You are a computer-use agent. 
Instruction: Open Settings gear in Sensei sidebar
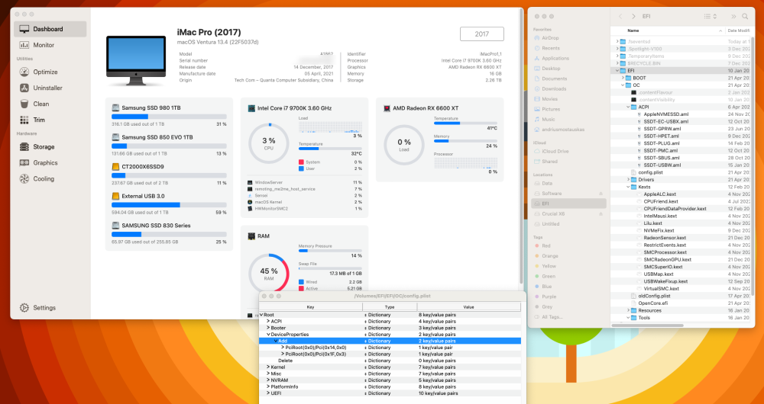tap(24, 308)
